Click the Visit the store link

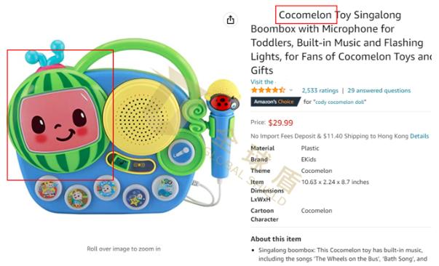(x=262, y=82)
